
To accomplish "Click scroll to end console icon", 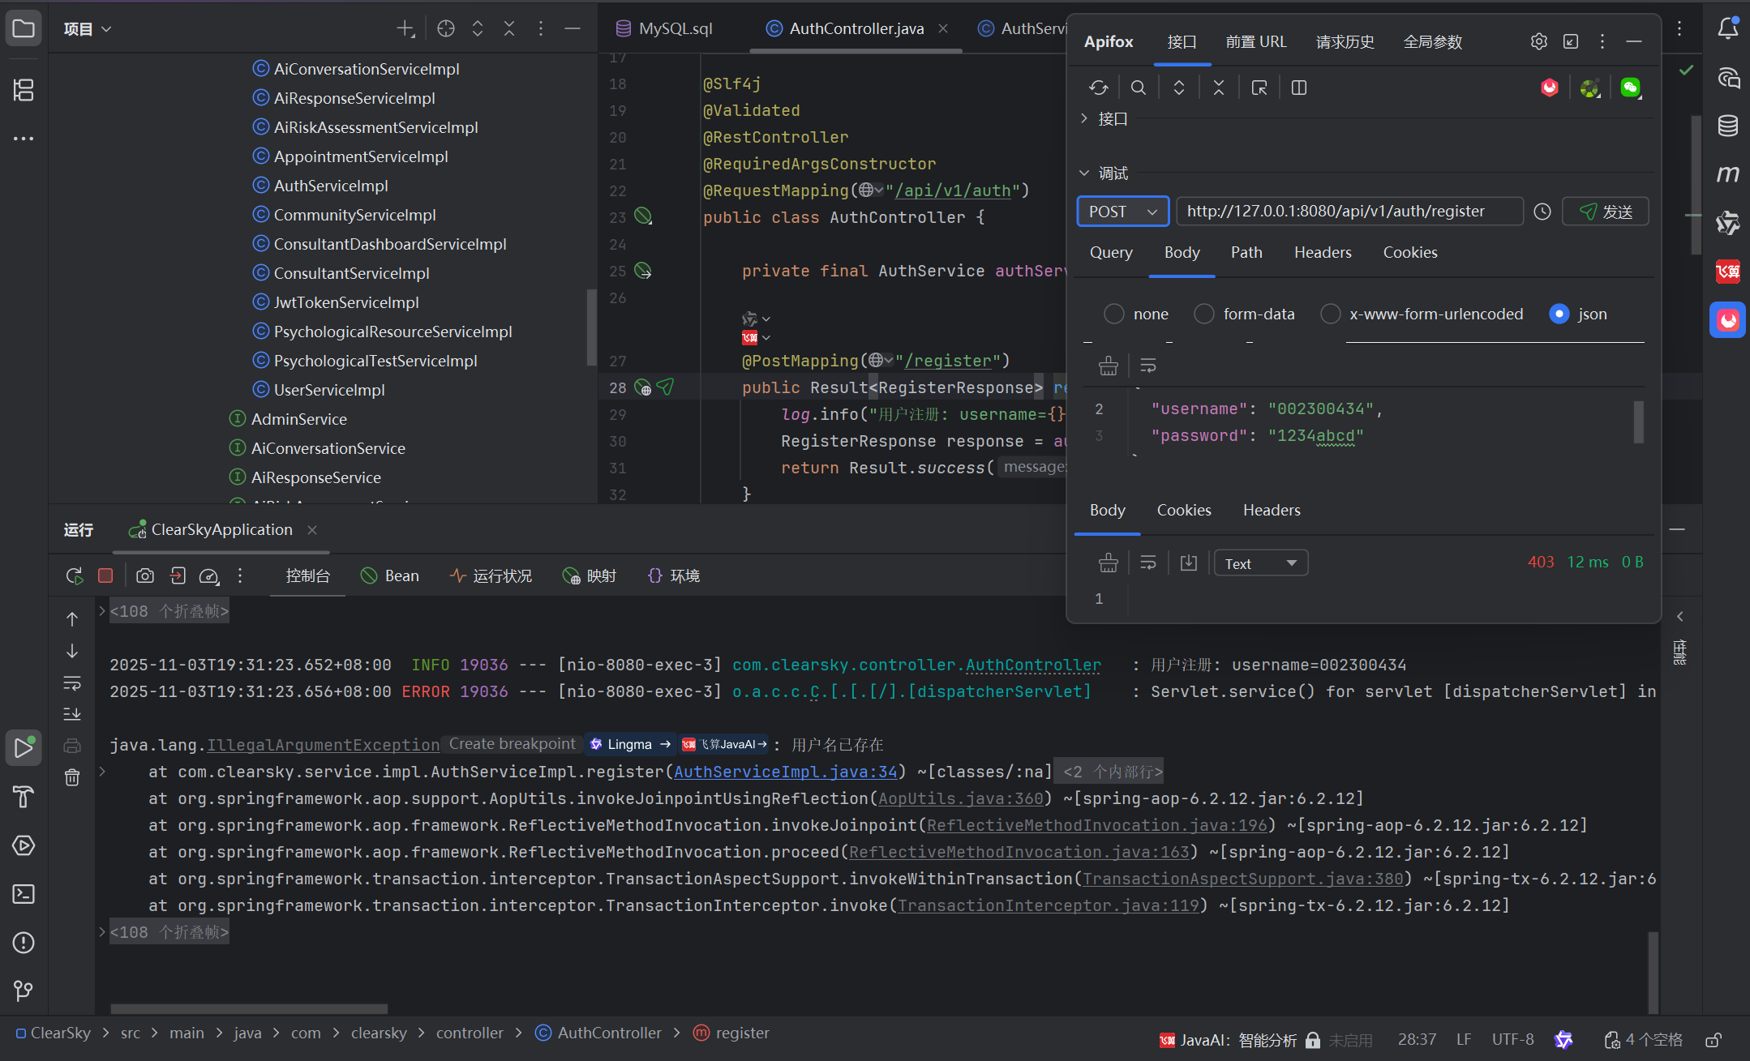I will (x=72, y=714).
